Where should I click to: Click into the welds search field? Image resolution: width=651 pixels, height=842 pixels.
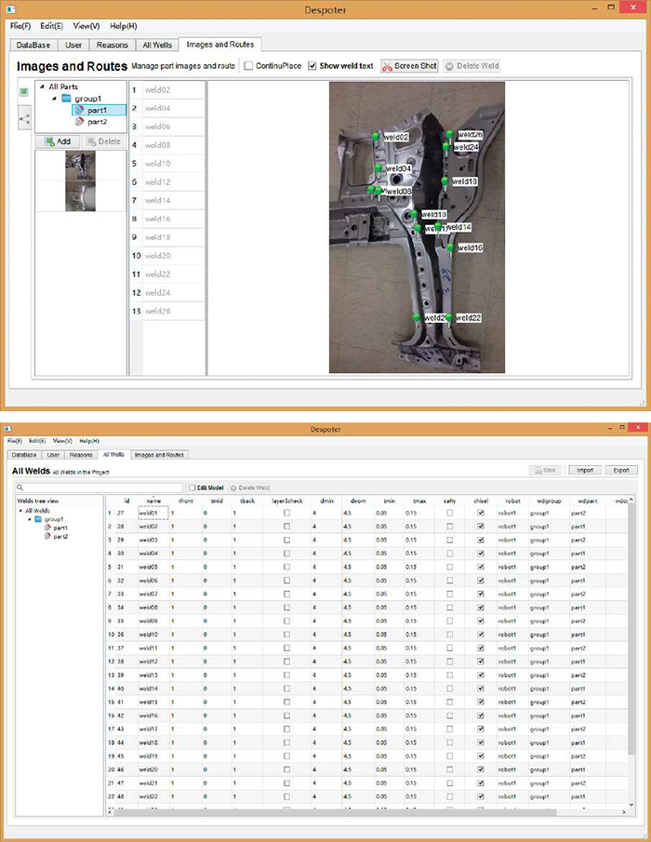click(100, 488)
